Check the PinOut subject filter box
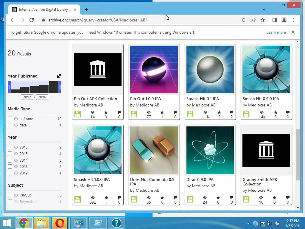The height and width of the screenshot is (229, 305). (10, 195)
